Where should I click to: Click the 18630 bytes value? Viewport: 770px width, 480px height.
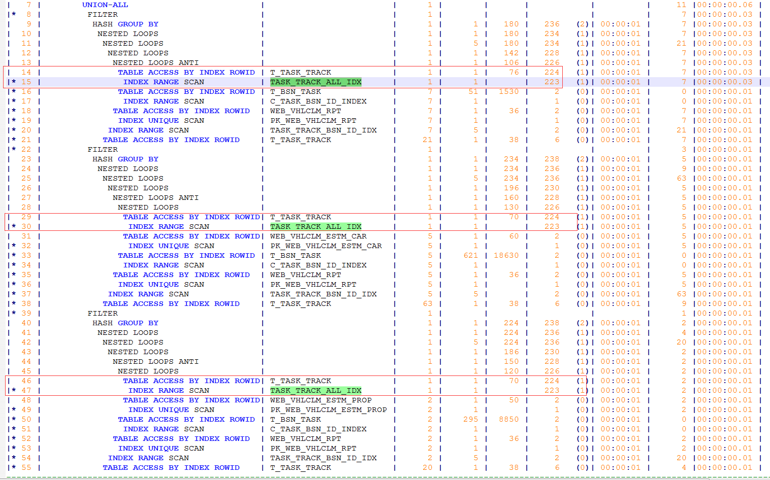(506, 256)
